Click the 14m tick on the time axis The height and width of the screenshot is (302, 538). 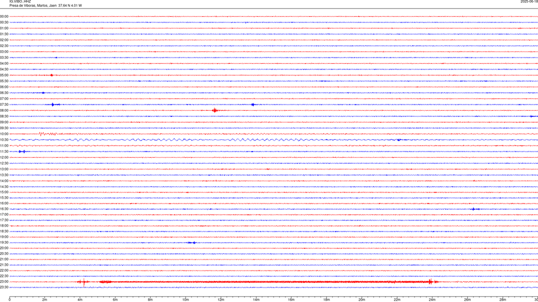click(x=256, y=300)
